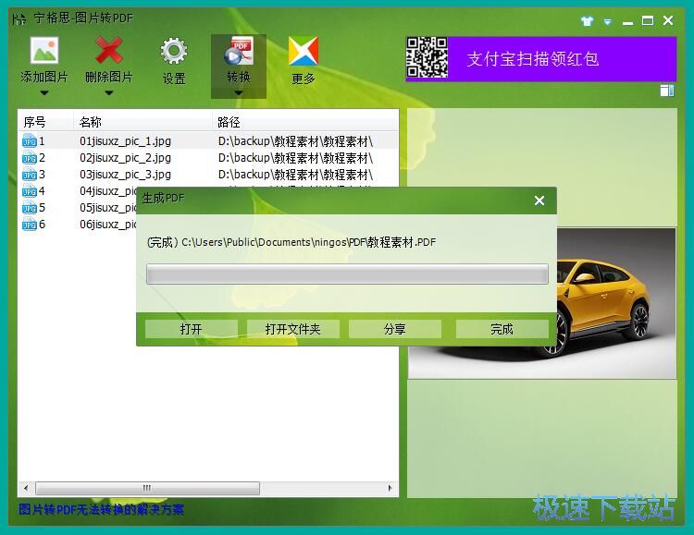The height and width of the screenshot is (535, 694).
Task: Click the Delete Image (删除图片) red X icon
Action: click(109, 50)
